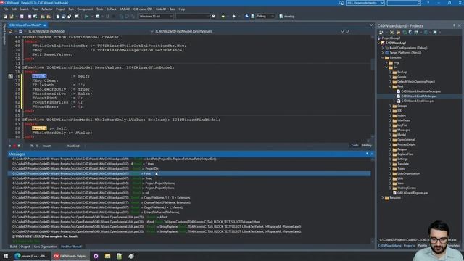Click the Messages panel vertical scrollbar

tap(373, 200)
